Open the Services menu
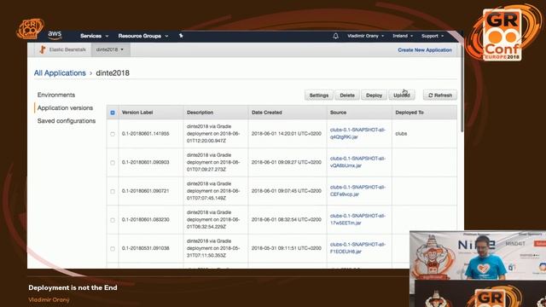This screenshot has width=546, height=307. pyautogui.click(x=94, y=36)
